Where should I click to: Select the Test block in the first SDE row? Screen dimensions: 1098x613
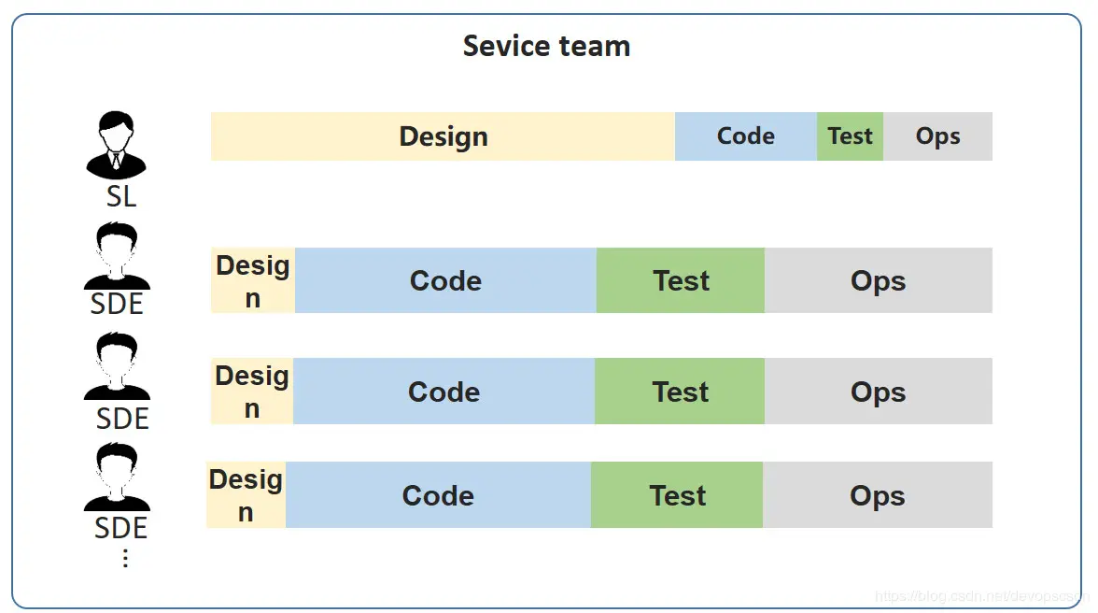pos(681,280)
